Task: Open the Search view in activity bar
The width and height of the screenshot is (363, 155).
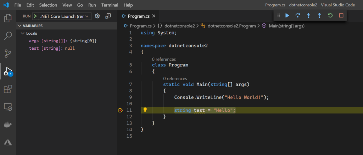Action: tap(8, 36)
